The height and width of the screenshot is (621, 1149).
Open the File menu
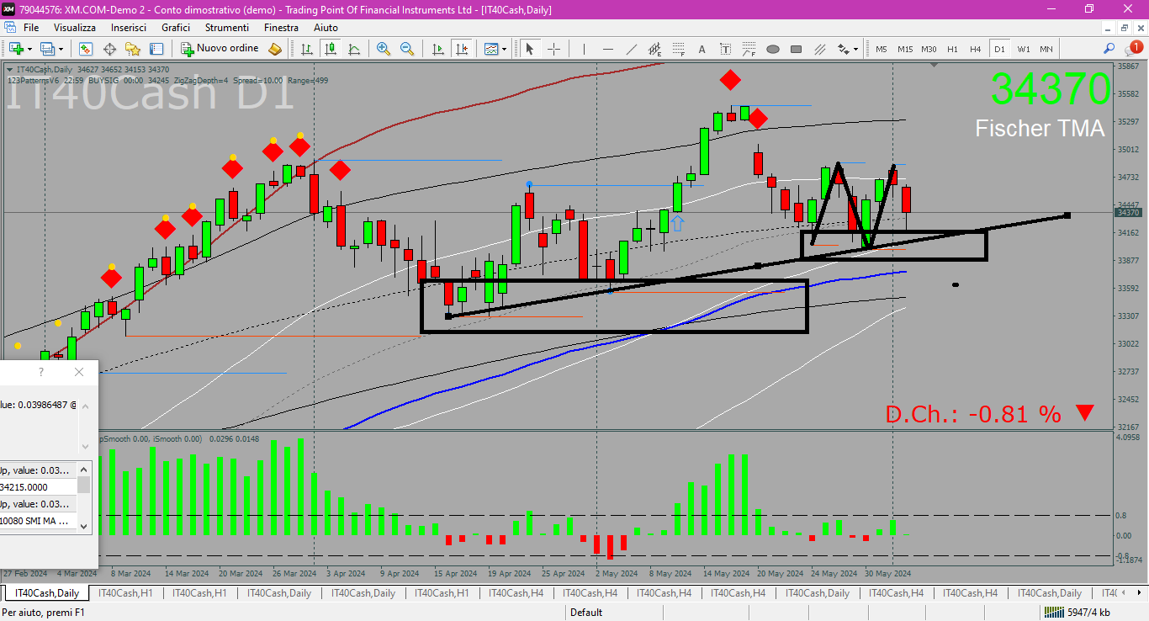coord(31,28)
